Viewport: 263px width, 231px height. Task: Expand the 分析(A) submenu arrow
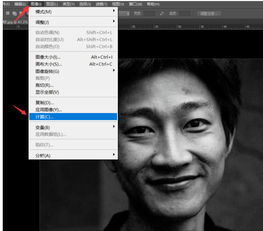point(114,154)
